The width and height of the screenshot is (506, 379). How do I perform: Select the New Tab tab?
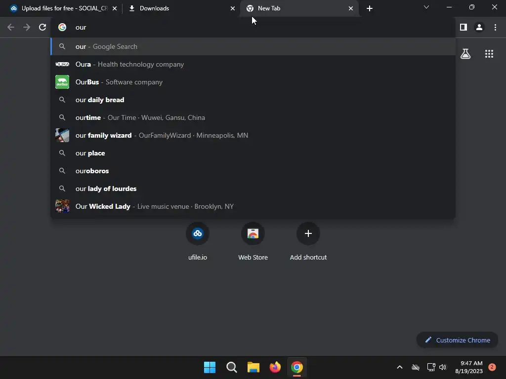(x=299, y=8)
